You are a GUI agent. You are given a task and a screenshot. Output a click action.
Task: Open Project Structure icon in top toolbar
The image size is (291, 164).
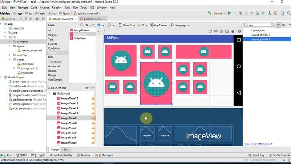(282, 13)
